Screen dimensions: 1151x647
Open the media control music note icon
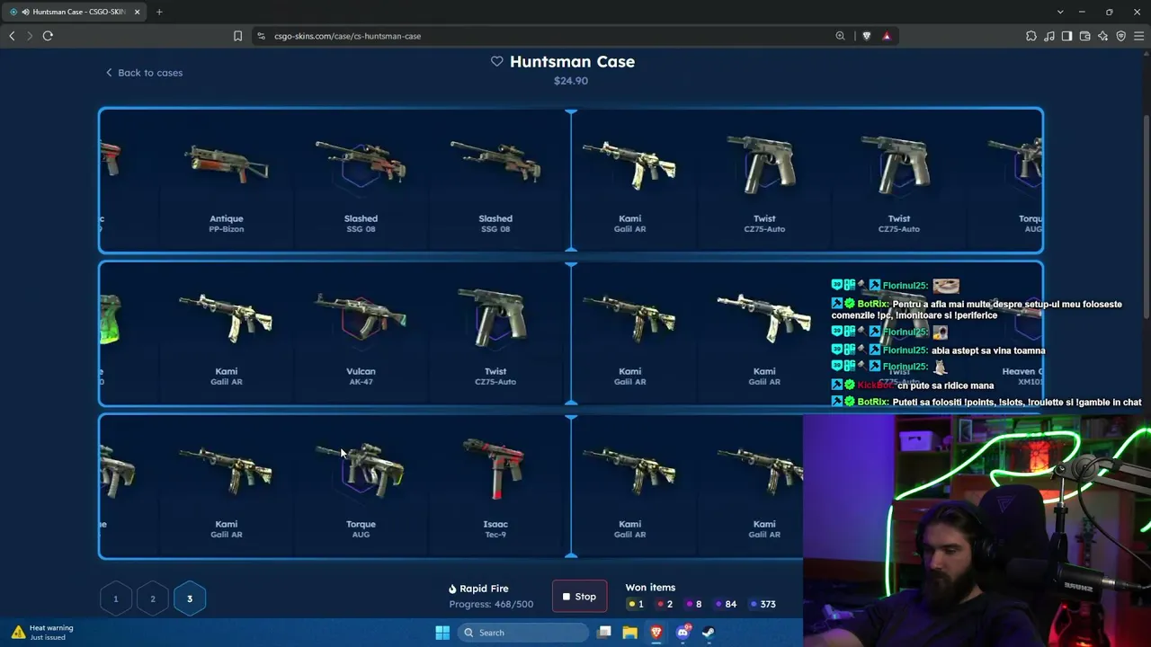pyautogui.click(x=1049, y=36)
